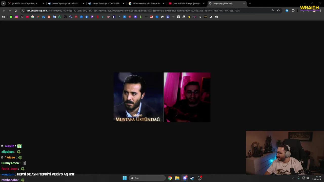
Task: Open the Twitch bookmark icon
Action: click(x=92, y=17)
